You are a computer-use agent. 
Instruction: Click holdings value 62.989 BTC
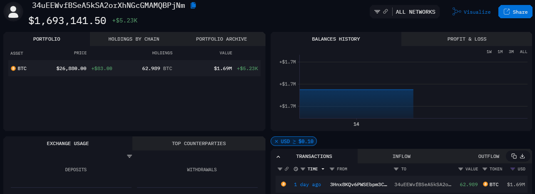pyautogui.click(x=157, y=68)
